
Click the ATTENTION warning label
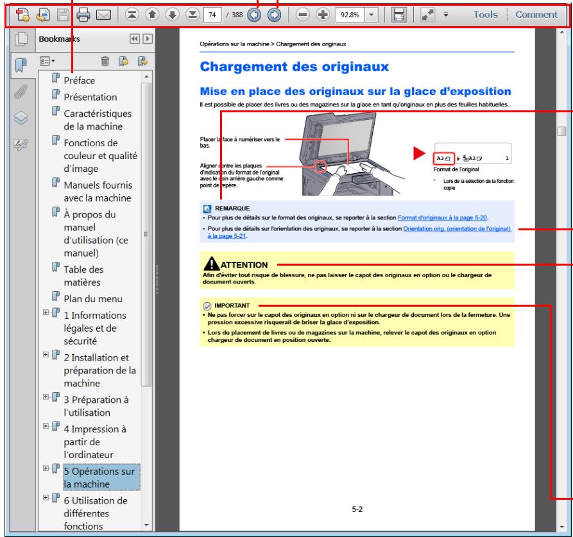click(244, 265)
